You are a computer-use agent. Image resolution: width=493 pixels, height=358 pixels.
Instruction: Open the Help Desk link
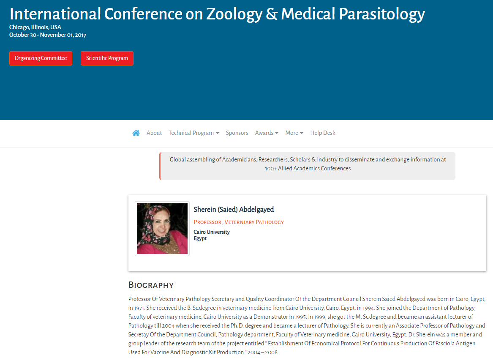[323, 133]
